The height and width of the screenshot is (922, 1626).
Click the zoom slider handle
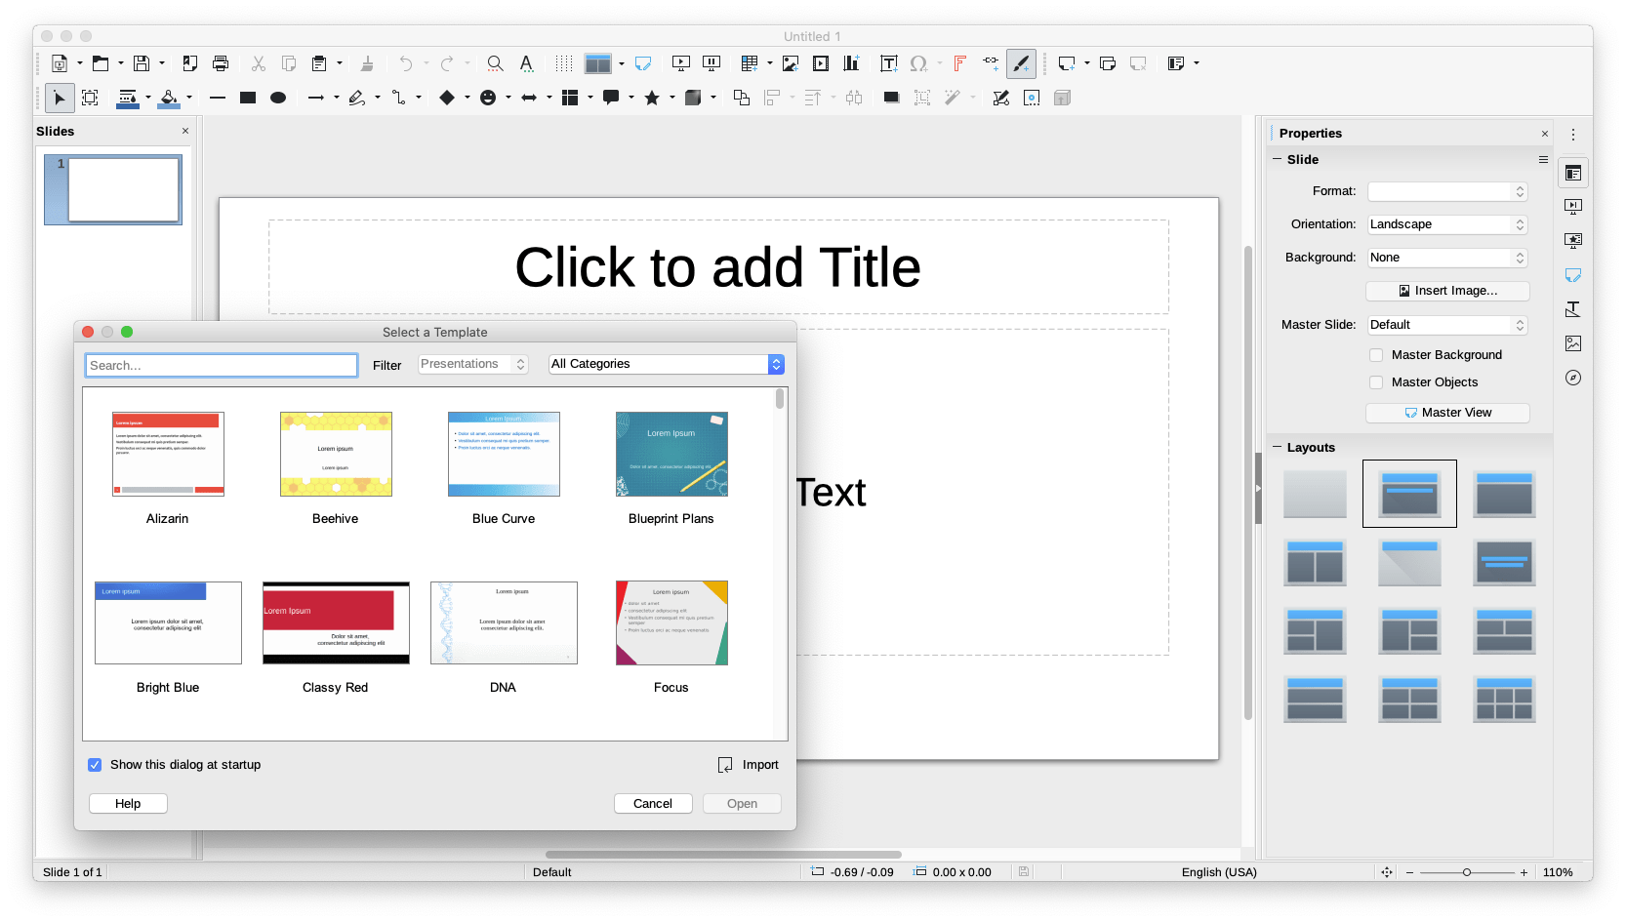click(x=1466, y=872)
